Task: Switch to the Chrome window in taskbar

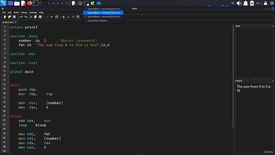Action: pos(80,3)
